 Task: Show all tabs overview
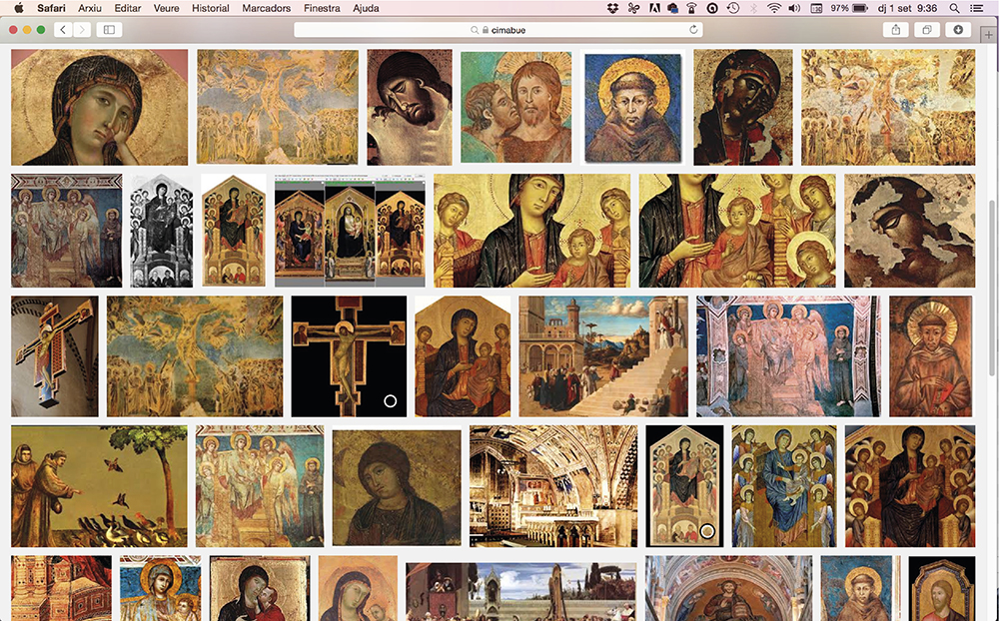tap(927, 29)
